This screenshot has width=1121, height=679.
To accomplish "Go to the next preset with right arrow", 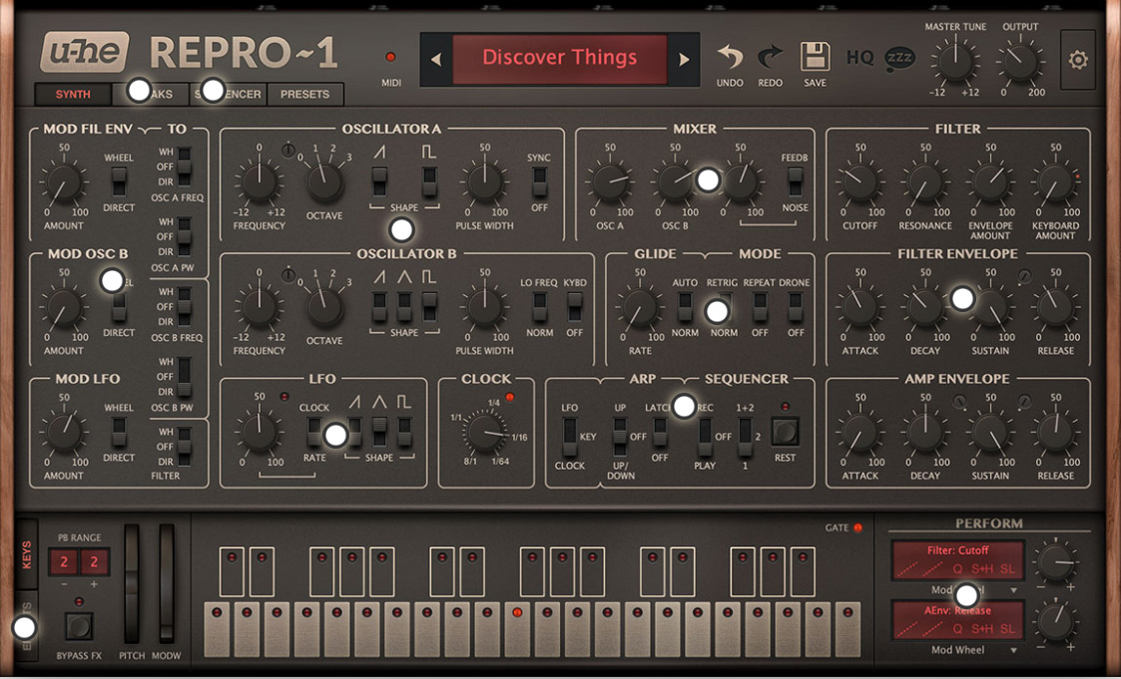I will point(684,59).
